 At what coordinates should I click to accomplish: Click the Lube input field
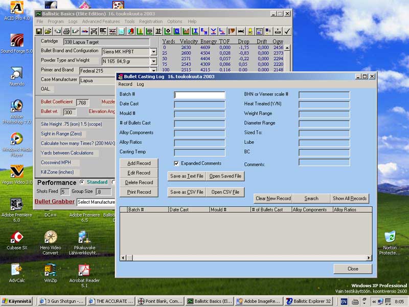tap(324, 143)
